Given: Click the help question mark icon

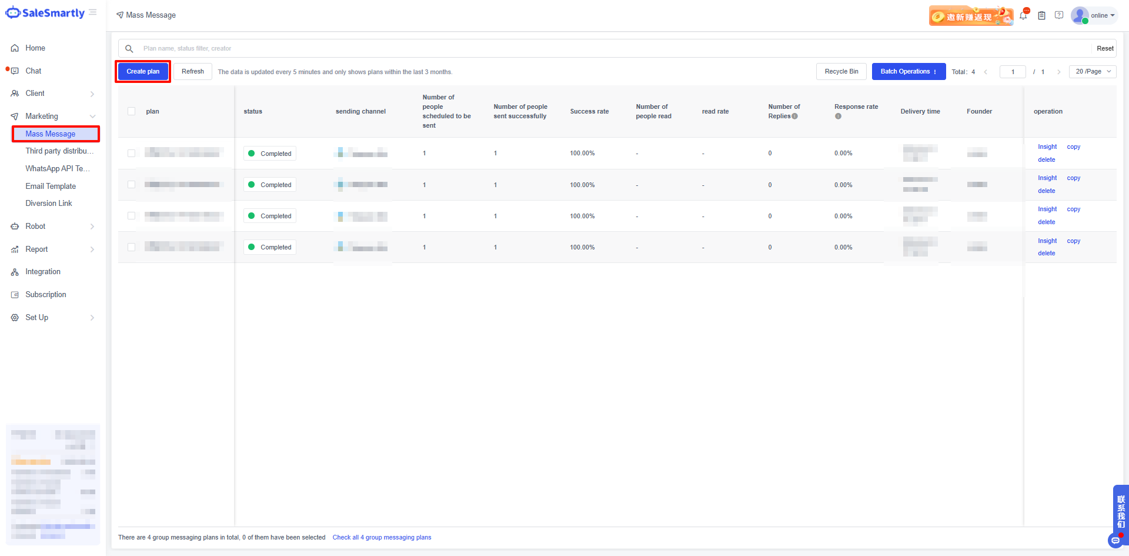Looking at the screenshot, I should (1059, 15).
